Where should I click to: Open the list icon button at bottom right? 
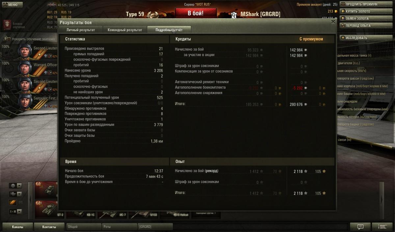[382, 227]
